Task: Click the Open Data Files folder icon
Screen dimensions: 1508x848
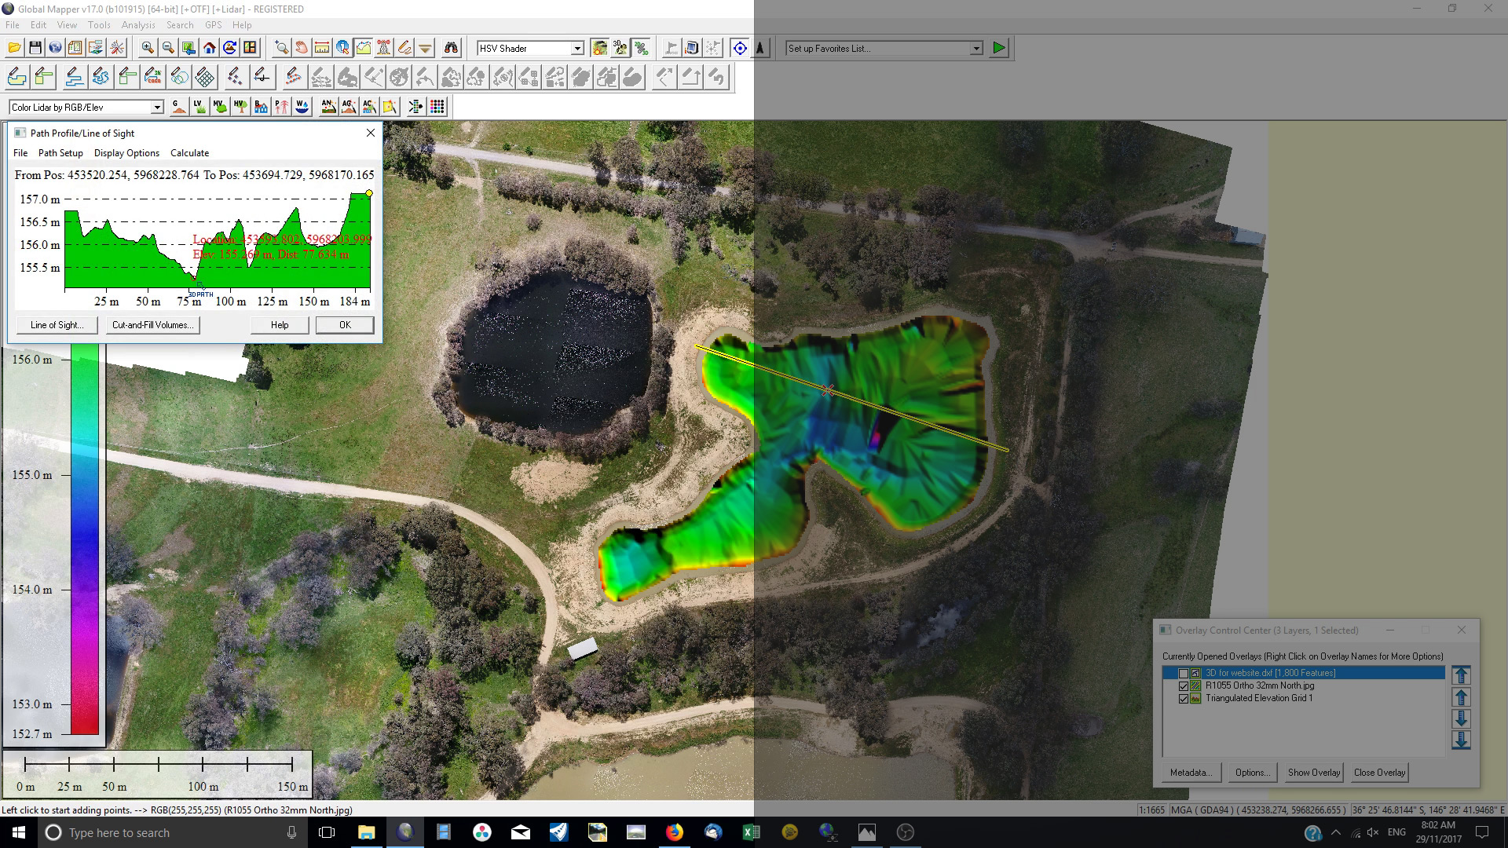Action: coord(14,48)
